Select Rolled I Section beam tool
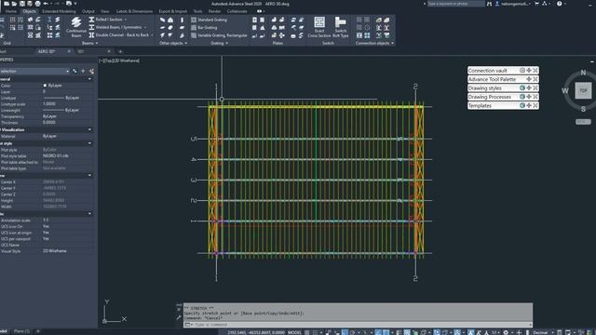 pyautogui.click(x=105, y=20)
